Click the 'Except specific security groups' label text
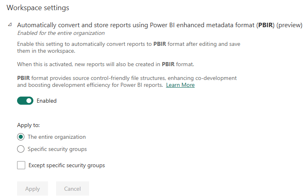 67,165
